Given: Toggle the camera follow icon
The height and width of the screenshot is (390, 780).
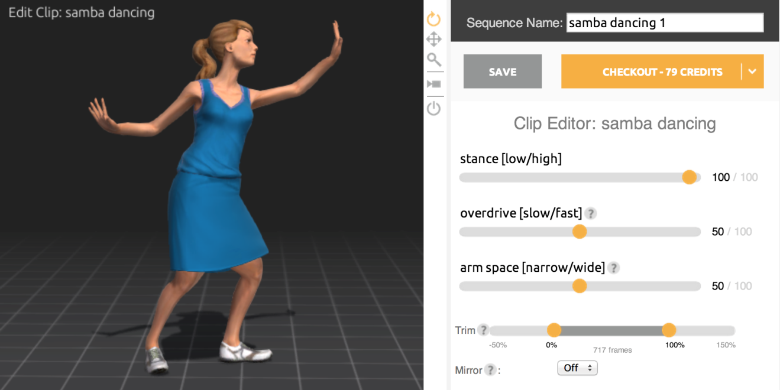Looking at the screenshot, I should (434, 84).
